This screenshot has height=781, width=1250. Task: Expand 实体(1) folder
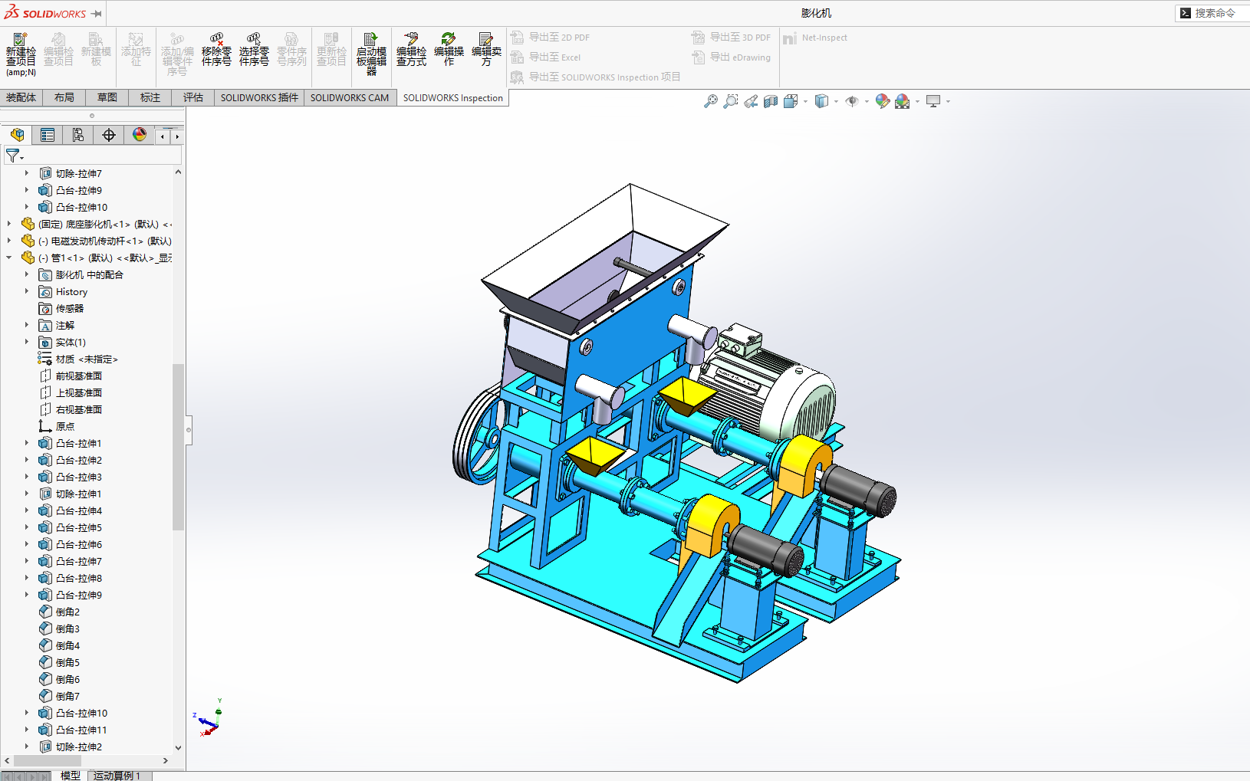pos(26,342)
